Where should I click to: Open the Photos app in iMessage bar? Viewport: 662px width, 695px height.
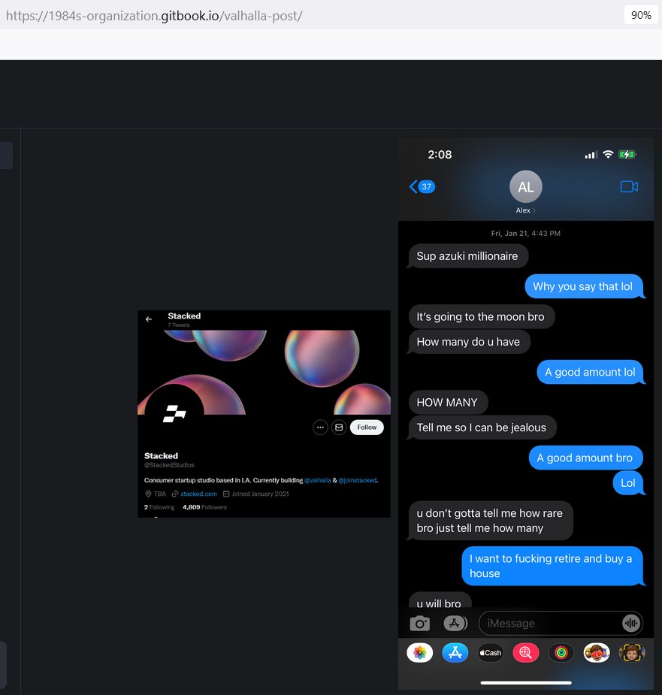click(x=419, y=652)
